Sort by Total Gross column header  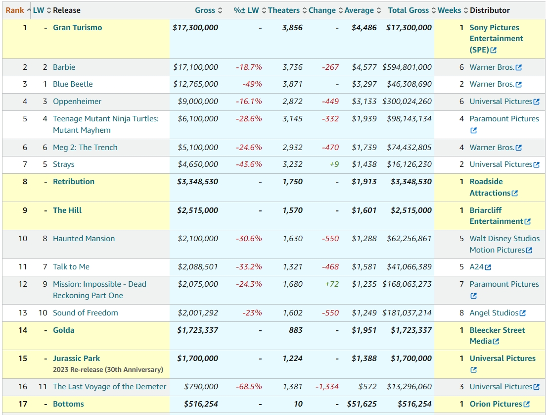[411, 10]
